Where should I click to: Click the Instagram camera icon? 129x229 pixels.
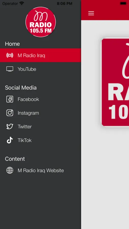click(x=10, y=113)
